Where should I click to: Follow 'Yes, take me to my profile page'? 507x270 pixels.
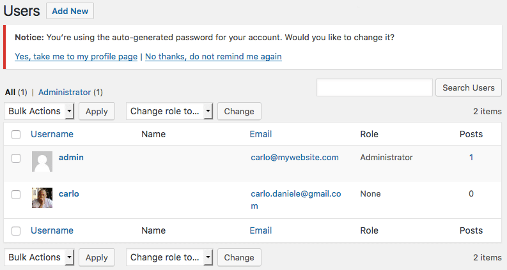(76, 56)
